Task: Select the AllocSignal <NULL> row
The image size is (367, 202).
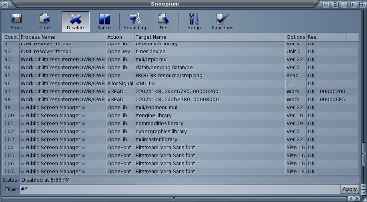Action: pos(180,84)
